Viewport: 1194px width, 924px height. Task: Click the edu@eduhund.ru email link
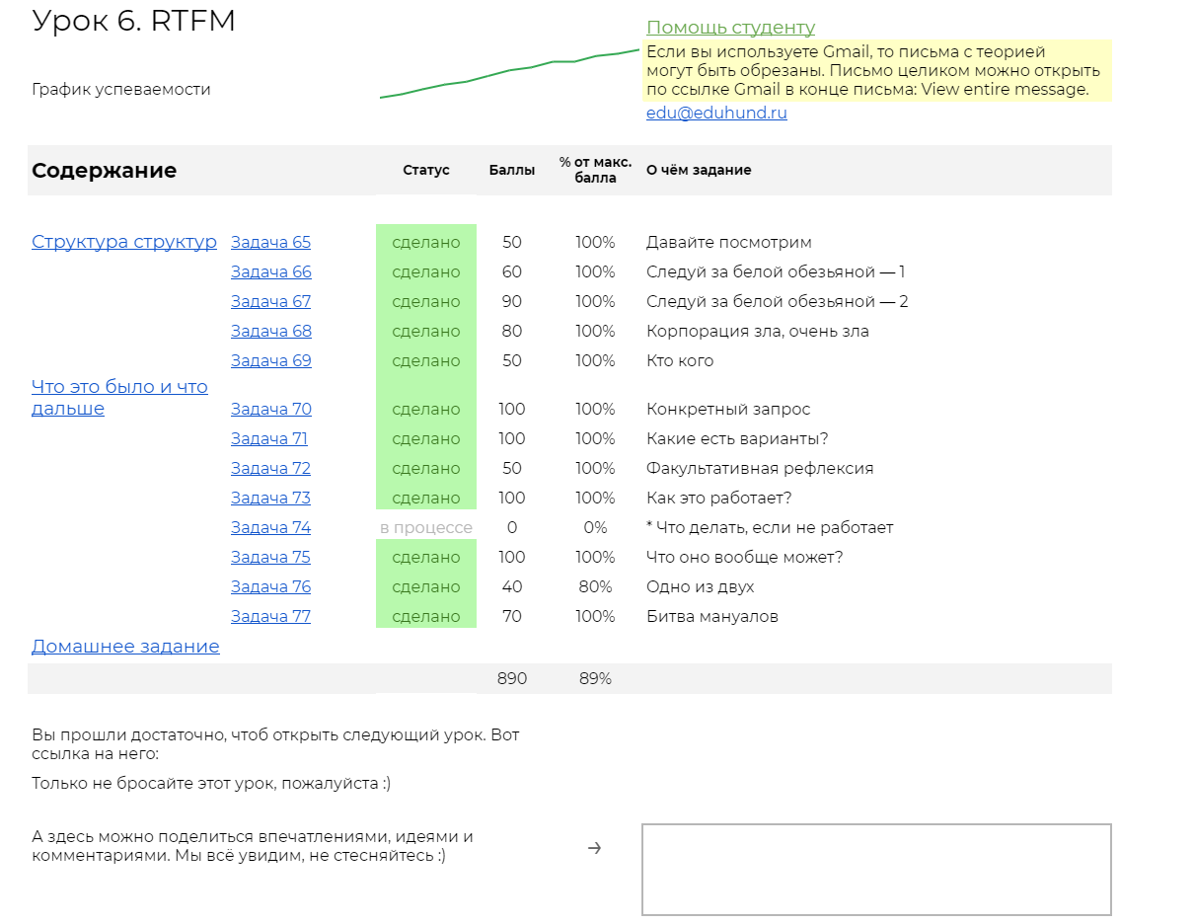tap(716, 113)
